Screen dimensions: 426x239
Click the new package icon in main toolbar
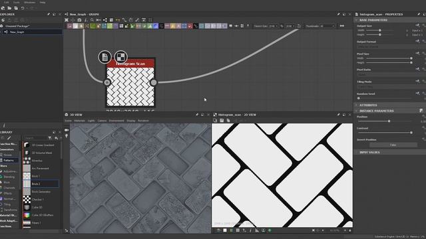coord(3,8)
